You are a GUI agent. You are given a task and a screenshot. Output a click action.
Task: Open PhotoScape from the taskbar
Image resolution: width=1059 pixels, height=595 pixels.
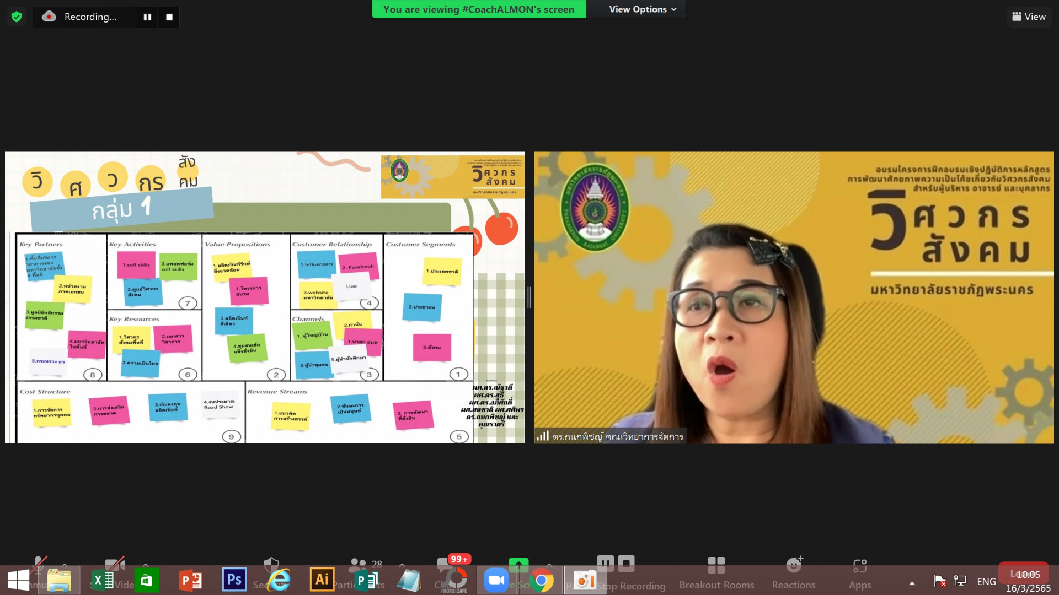(x=454, y=581)
